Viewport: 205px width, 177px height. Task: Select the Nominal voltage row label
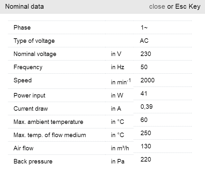35,54
